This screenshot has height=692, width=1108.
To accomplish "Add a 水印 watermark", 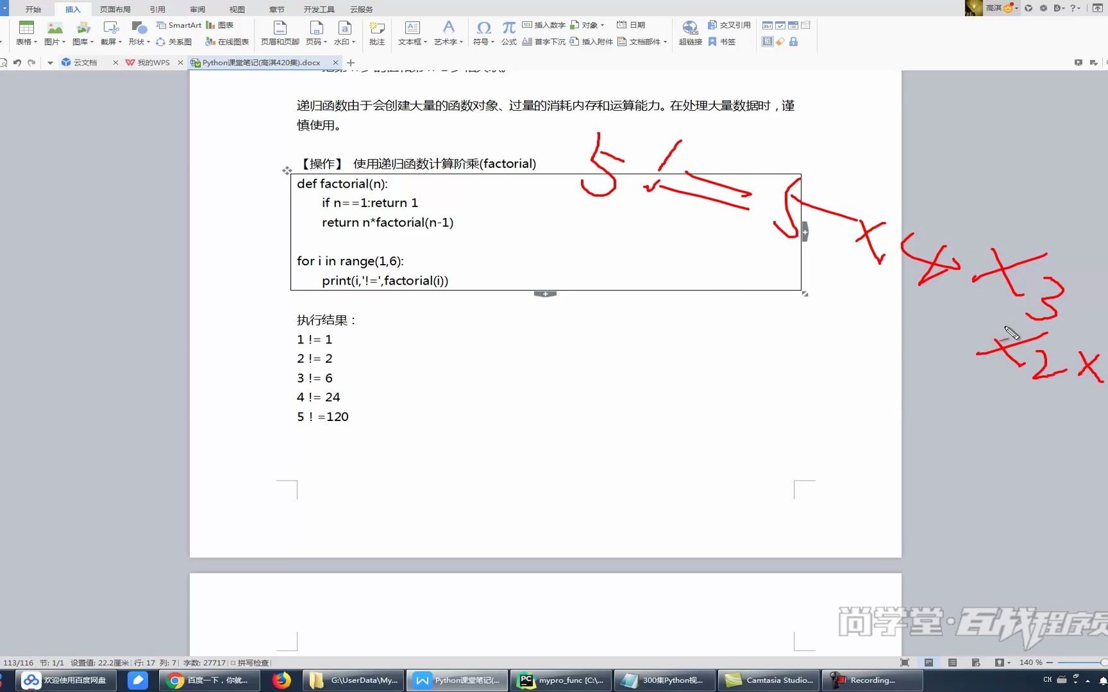I will coord(344,28).
